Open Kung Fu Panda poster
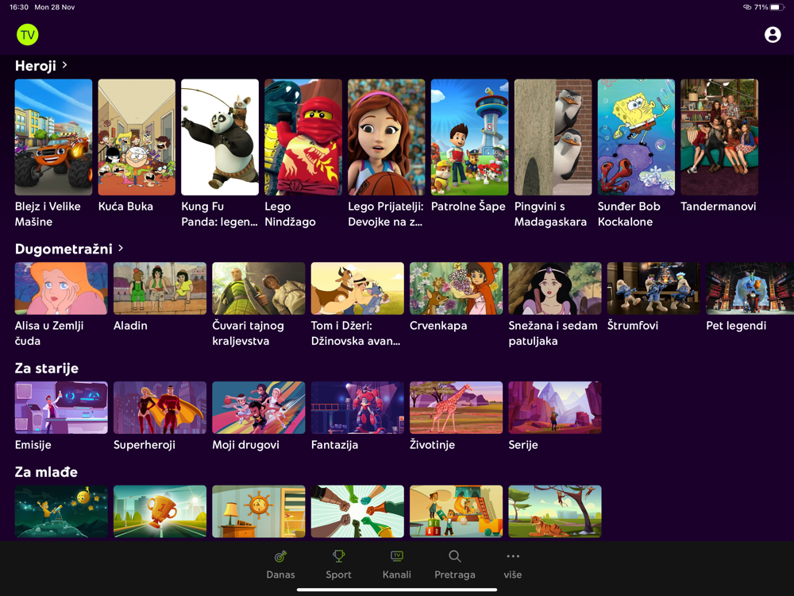 tap(220, 137)
